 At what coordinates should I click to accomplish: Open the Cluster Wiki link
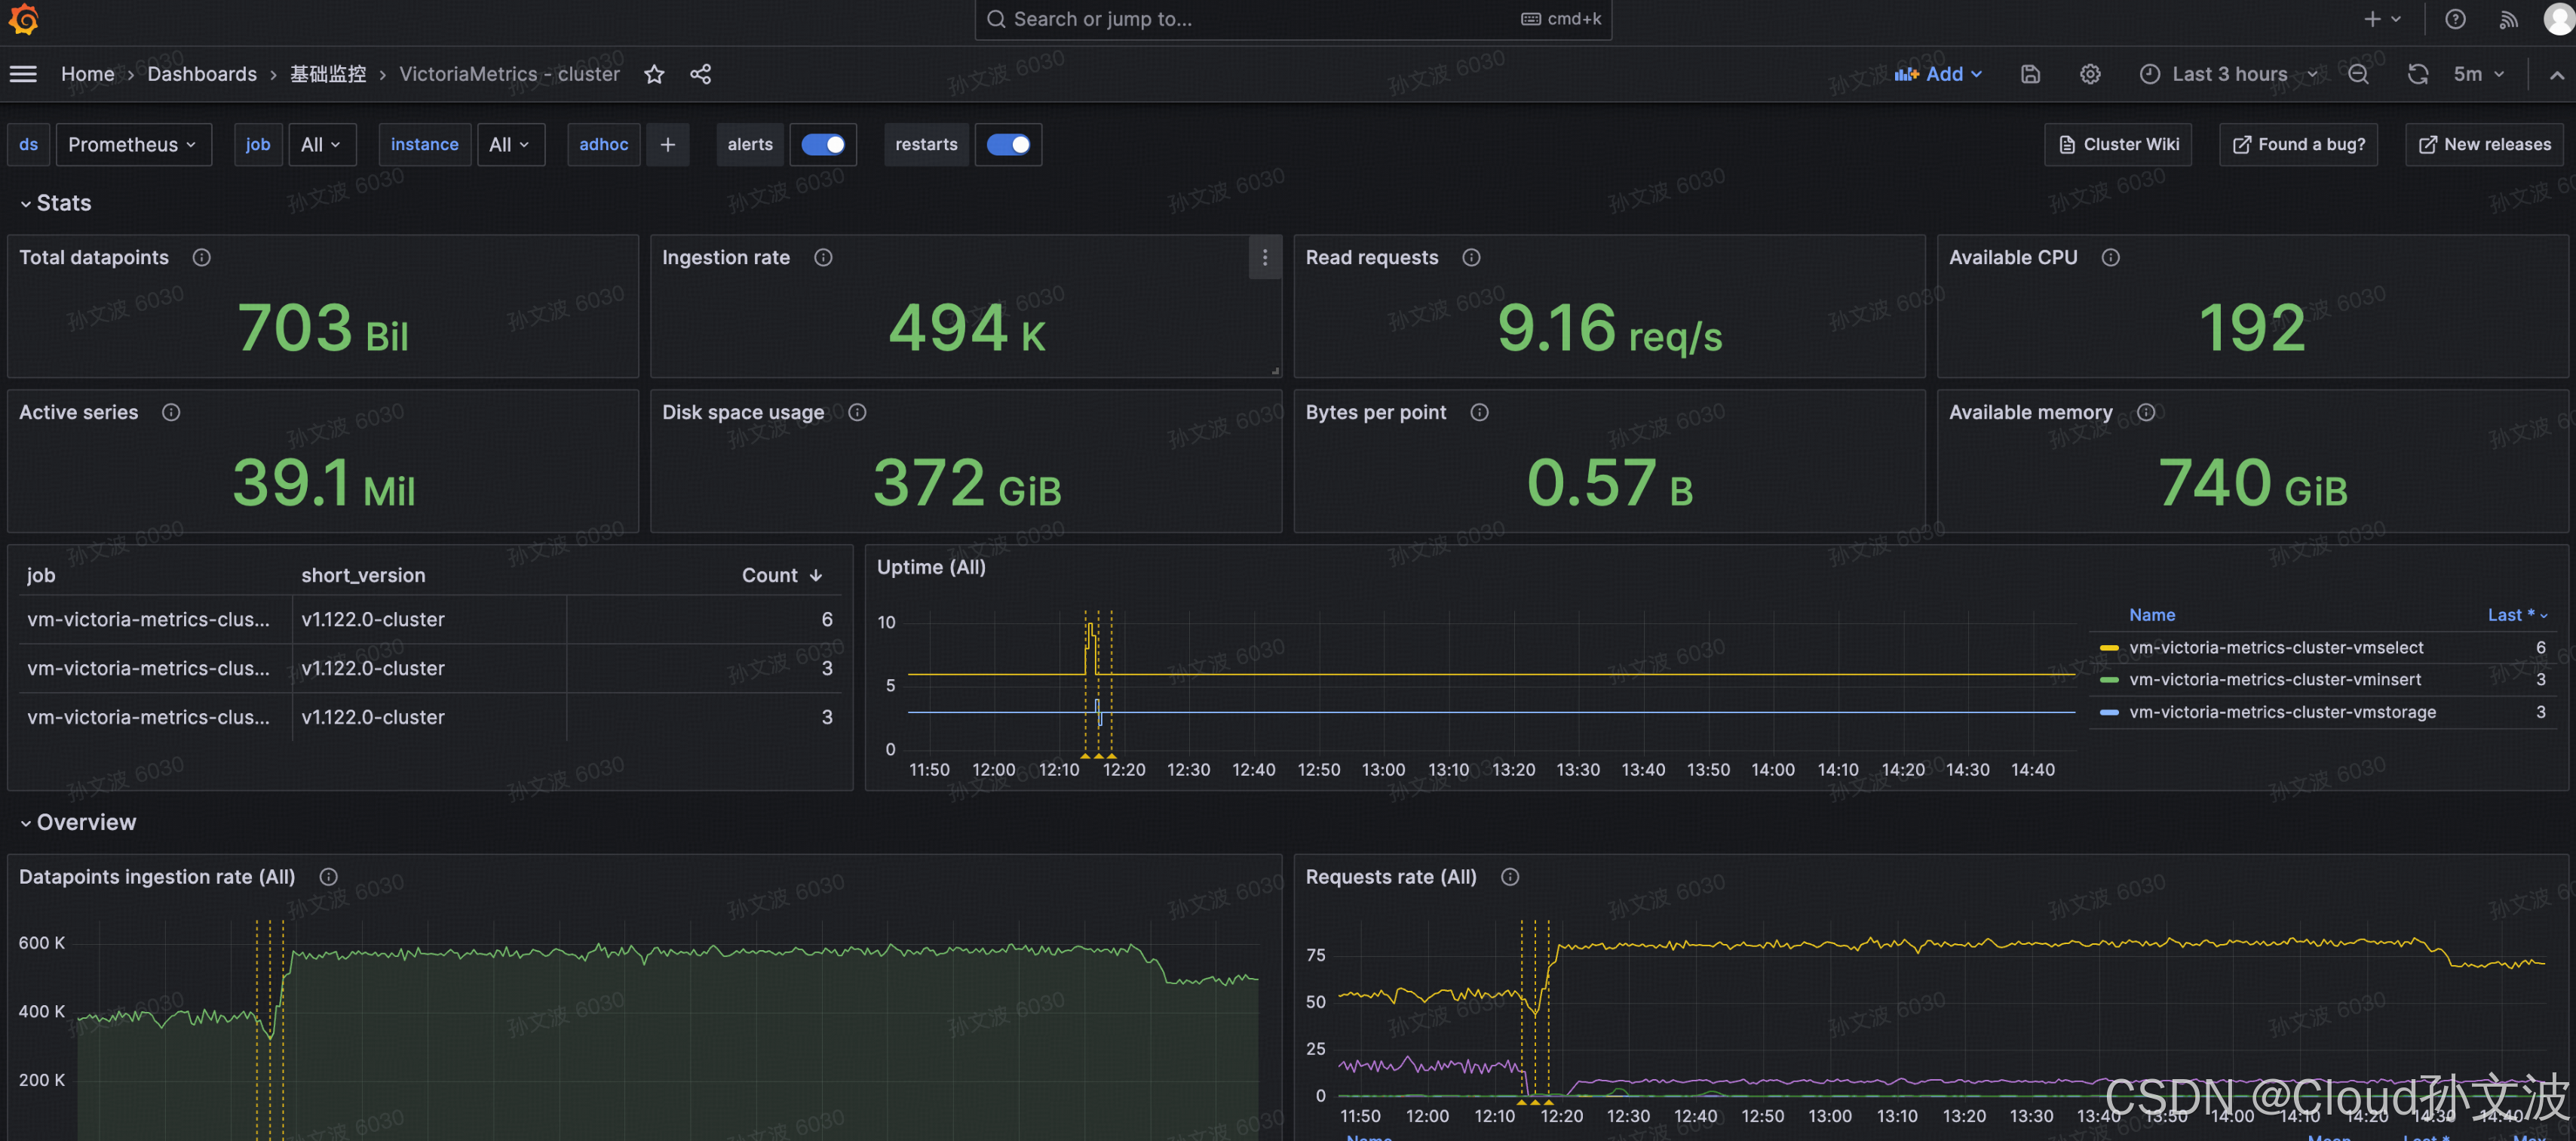tap(2118, 145)
